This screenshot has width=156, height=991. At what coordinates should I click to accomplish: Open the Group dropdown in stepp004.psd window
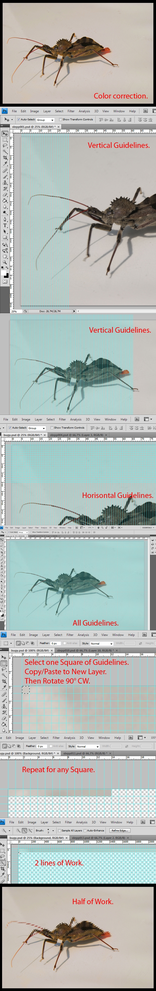37,428
